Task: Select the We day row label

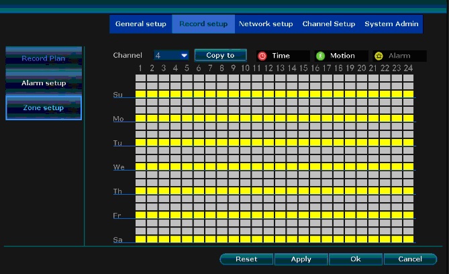Action: [118, 167]
